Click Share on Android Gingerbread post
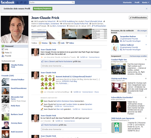Screen dimensions: 151x138 tap(97, 92)
